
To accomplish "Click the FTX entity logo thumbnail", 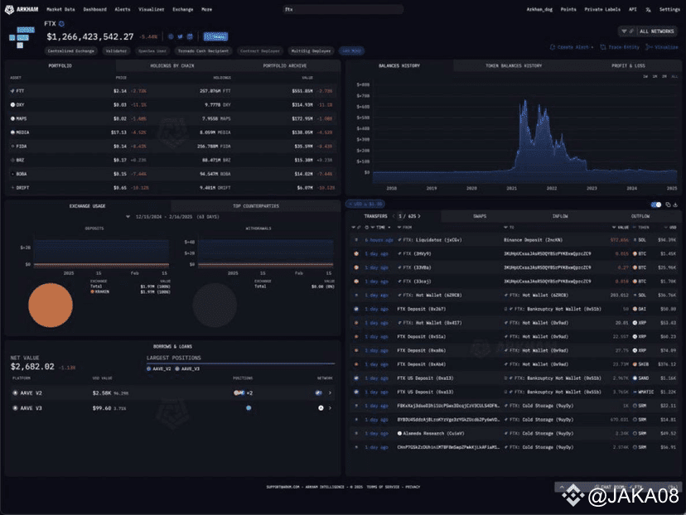I will pos(22,37).
